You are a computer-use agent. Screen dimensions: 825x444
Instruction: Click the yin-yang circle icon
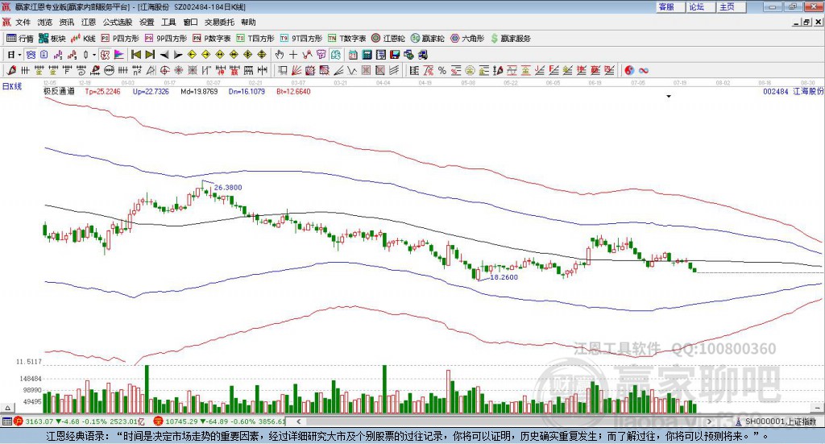[629, 70]
